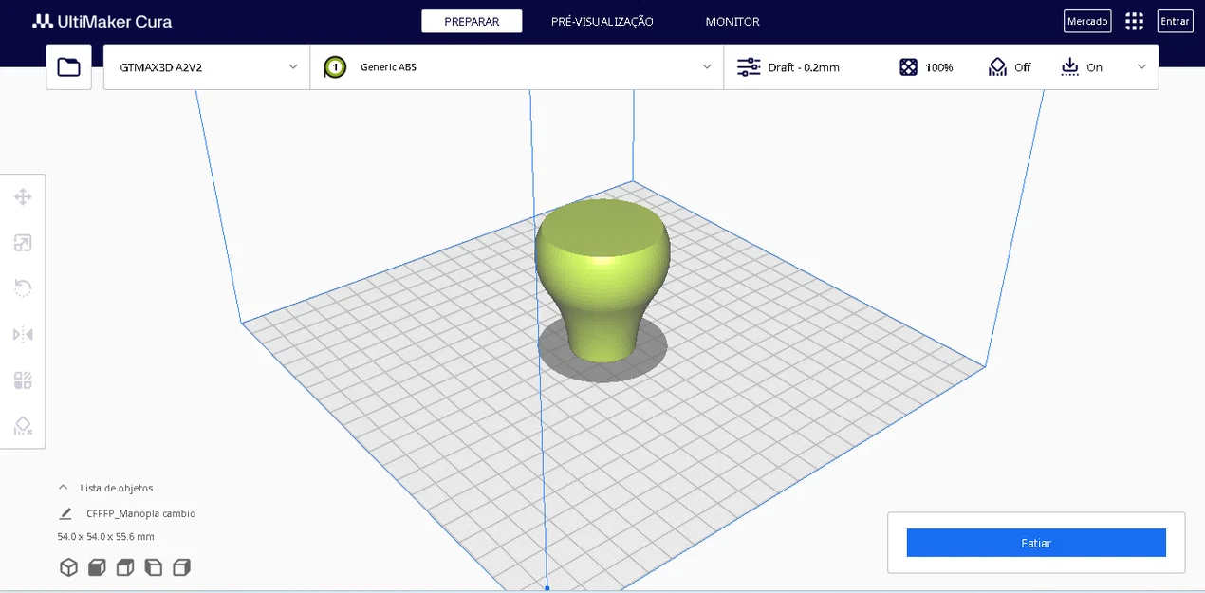Image resolution: width=1205 pixels, height=593 pixels.
Task: Expand the print settings panel chevron
Action: click(x=1141, y=67)
